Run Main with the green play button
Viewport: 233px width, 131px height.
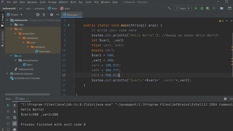[196, 8]
